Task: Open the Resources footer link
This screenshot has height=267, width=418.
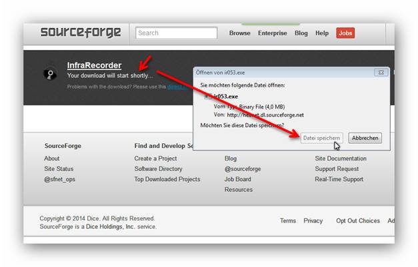Action: point(238,190)
